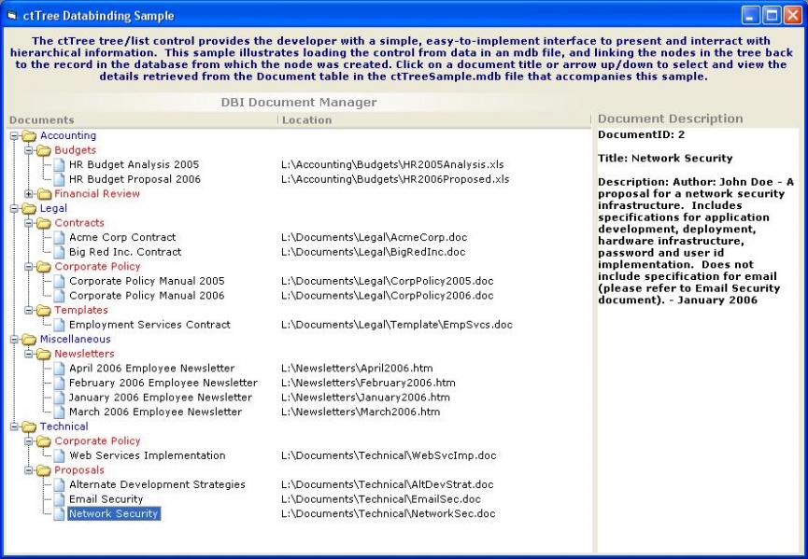Screen dimensions: 808x559
Task: Click the Budgets folder icon
Action: coord(41,149)
